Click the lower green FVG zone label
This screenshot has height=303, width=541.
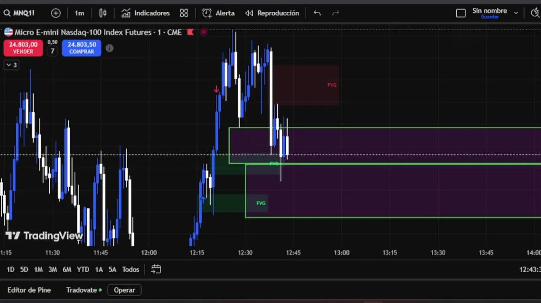tap(261, 203)
